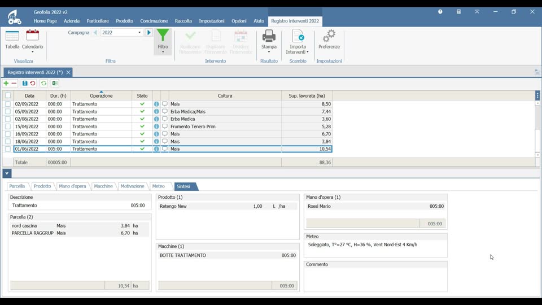Open the Concimazione menu
The width and height of the screenshot is (542, 305).
click(x=154, y=21)
